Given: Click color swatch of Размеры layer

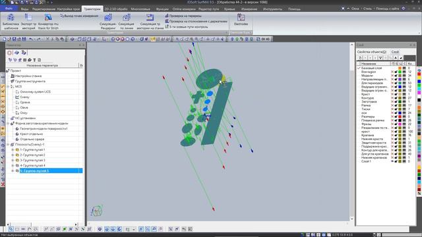Looking at the screenshot, I should point(400,117).
